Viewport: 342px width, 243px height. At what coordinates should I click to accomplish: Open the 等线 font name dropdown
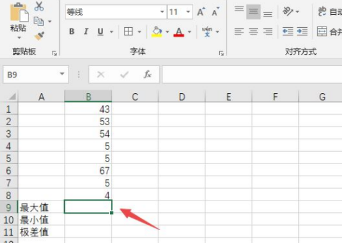(162, 12)
